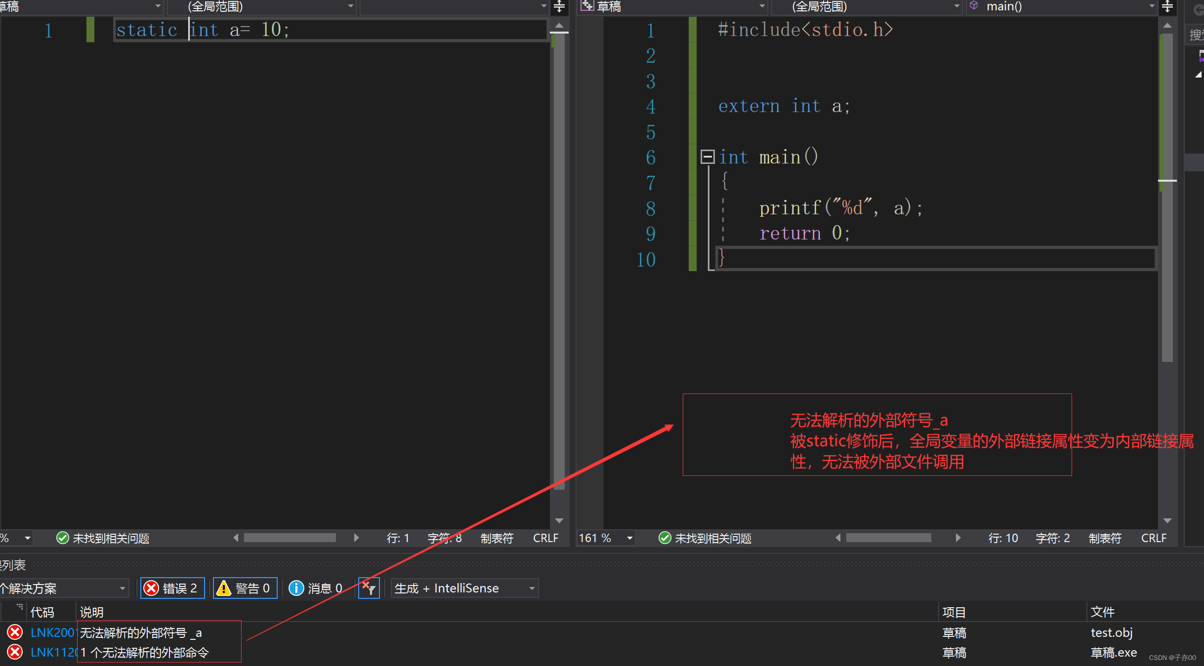This screenshot has height=666, width=1204.
Task: Open the LNK2001 error code link
Action: click(52, 632)
